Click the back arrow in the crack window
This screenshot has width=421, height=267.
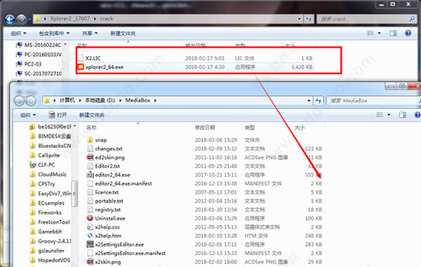pos(10,19)
